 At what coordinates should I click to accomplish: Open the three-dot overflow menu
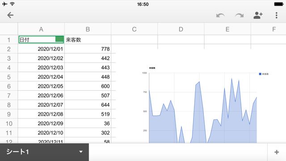pos(277,15)
